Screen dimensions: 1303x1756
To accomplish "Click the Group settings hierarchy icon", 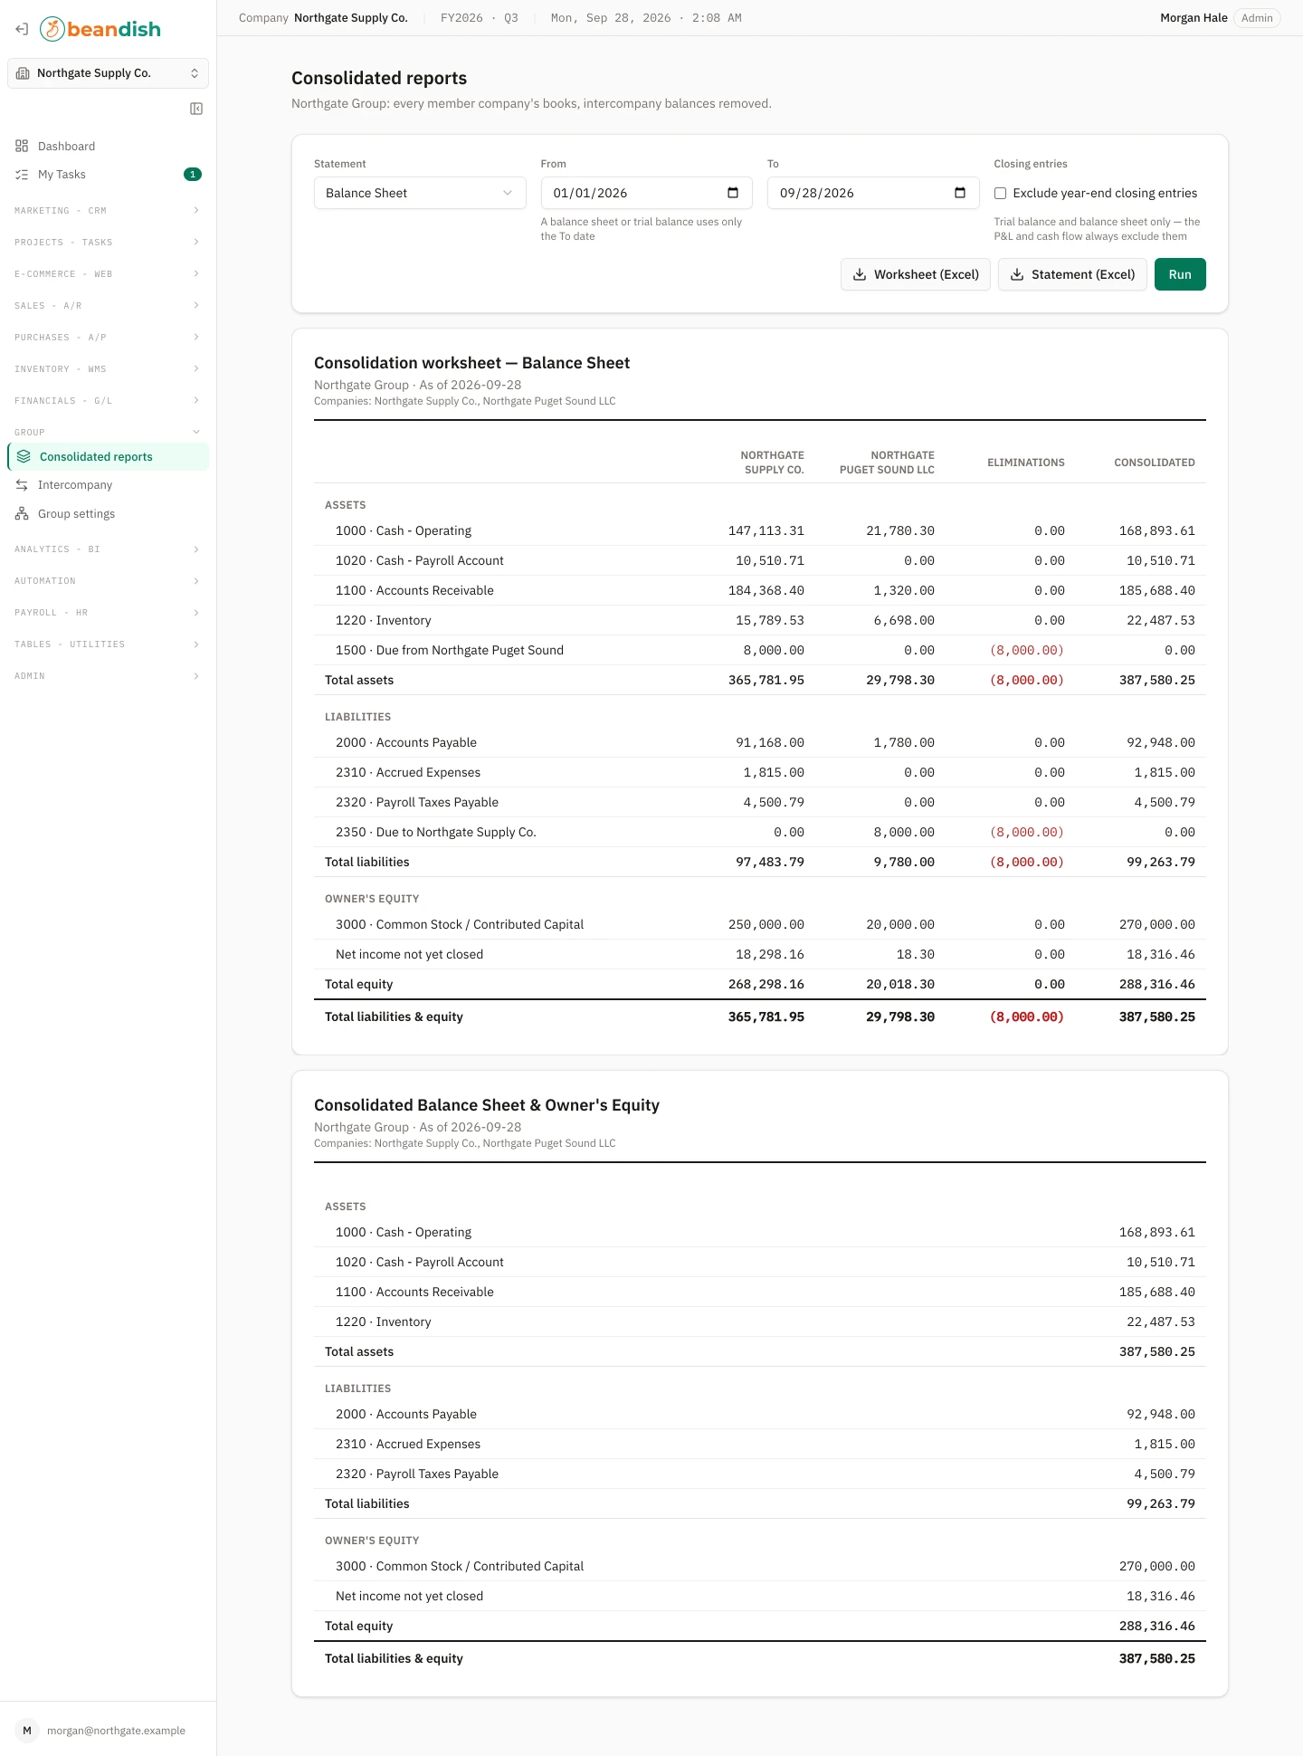I will pyautogui.click(x=22, y=514).
